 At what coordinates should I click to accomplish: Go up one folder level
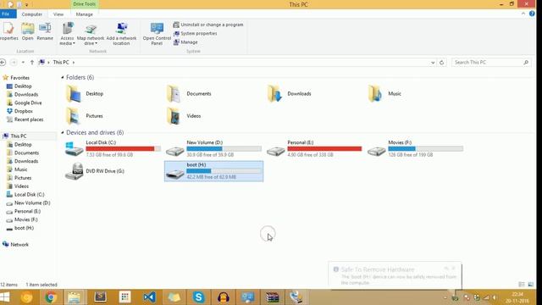click(x=32, y=62)
